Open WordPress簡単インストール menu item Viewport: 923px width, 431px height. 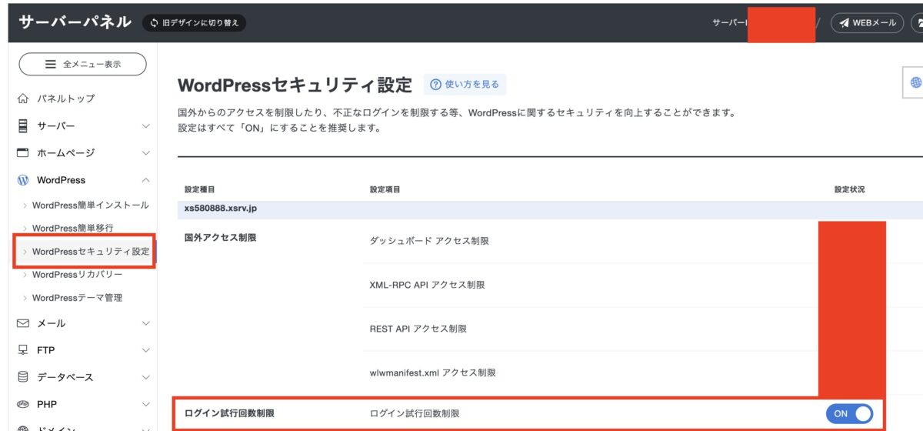click(90, 205)
